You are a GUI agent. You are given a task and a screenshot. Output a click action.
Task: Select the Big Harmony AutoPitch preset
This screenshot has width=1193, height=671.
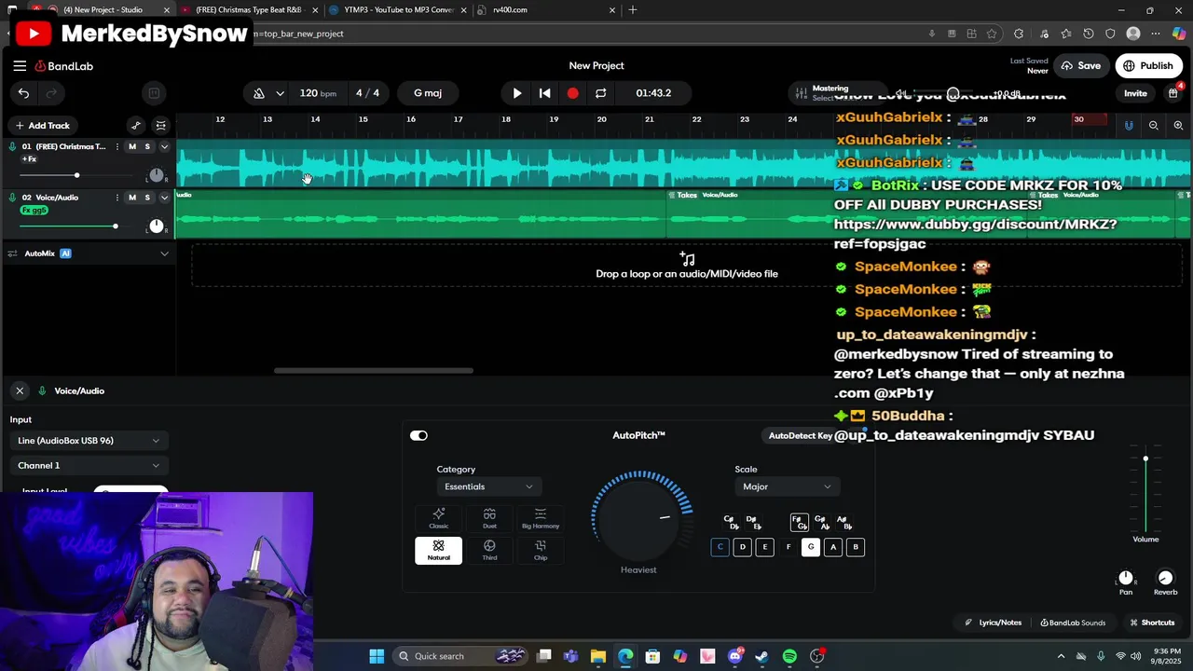click(x=541, y=518)
